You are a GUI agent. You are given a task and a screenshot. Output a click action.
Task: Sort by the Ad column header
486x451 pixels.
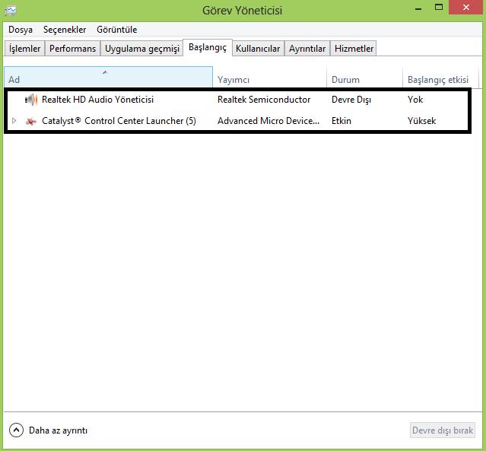(x=108, y=77)
